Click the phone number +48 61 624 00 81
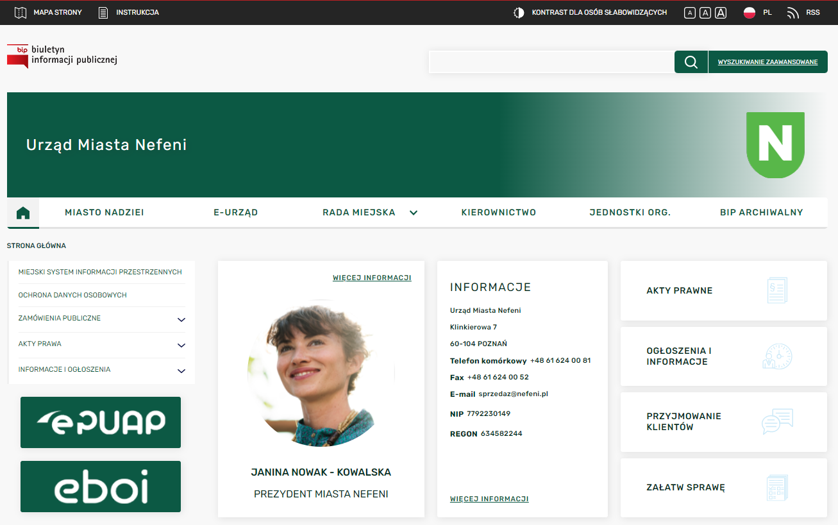 (x=560, y=361)
